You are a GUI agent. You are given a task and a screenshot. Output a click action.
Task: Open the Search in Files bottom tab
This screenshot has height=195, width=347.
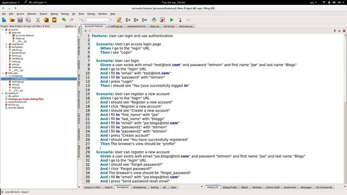tap(93, 187)
